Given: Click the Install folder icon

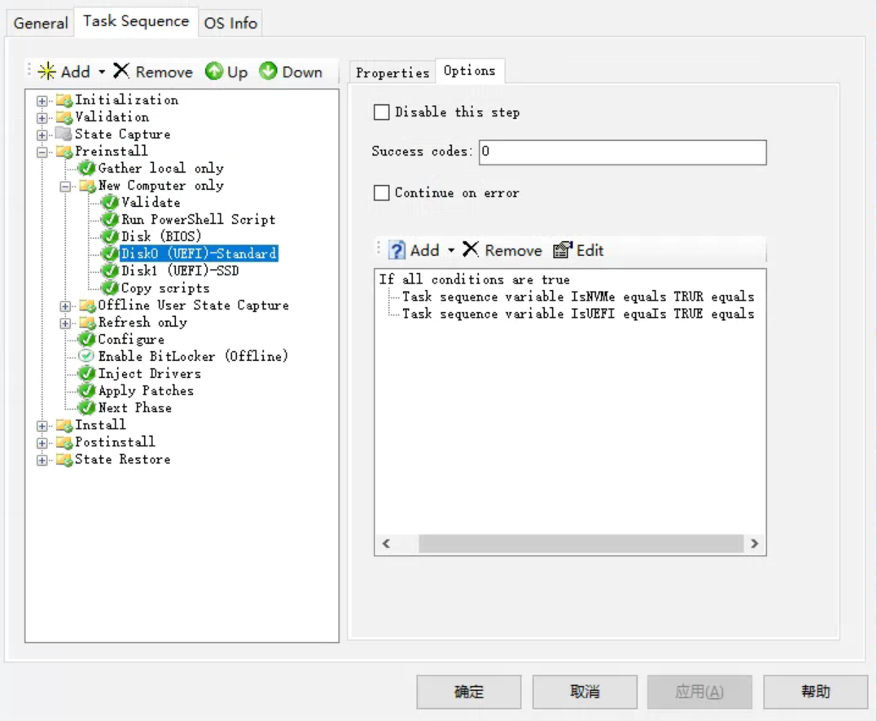Looking at the screenshot, I should coord(64,425).
